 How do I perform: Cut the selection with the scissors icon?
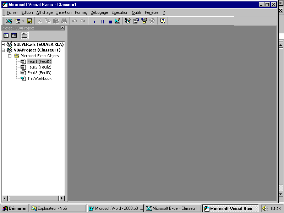(39, 21)
